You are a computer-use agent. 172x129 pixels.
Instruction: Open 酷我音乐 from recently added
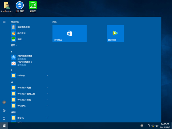21,33
